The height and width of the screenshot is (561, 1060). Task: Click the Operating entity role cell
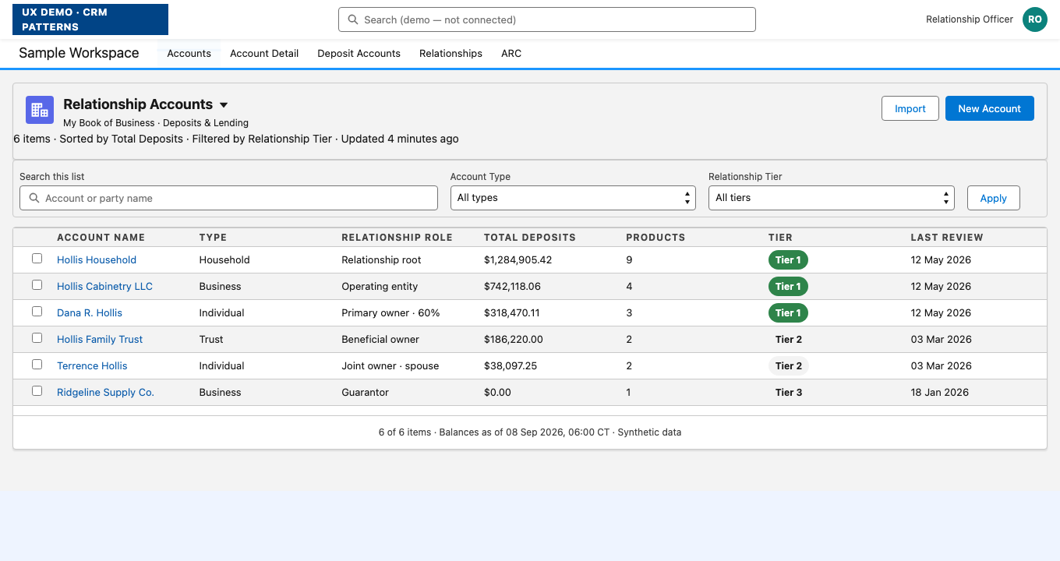click(x=380, y=287)
